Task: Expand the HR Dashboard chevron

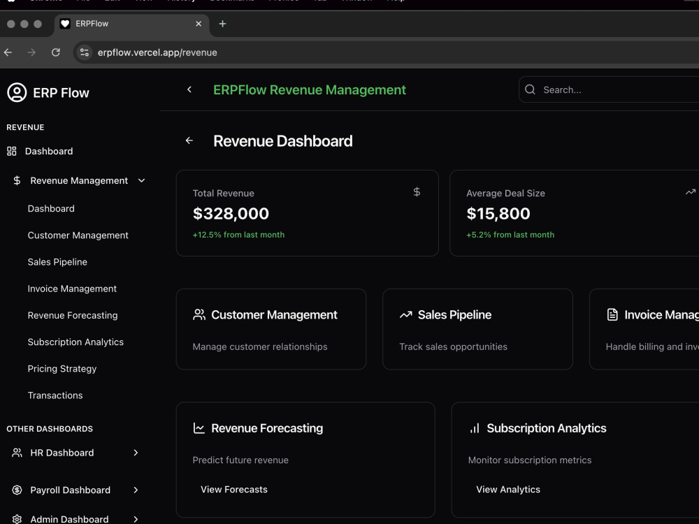Action: point(136,453)
